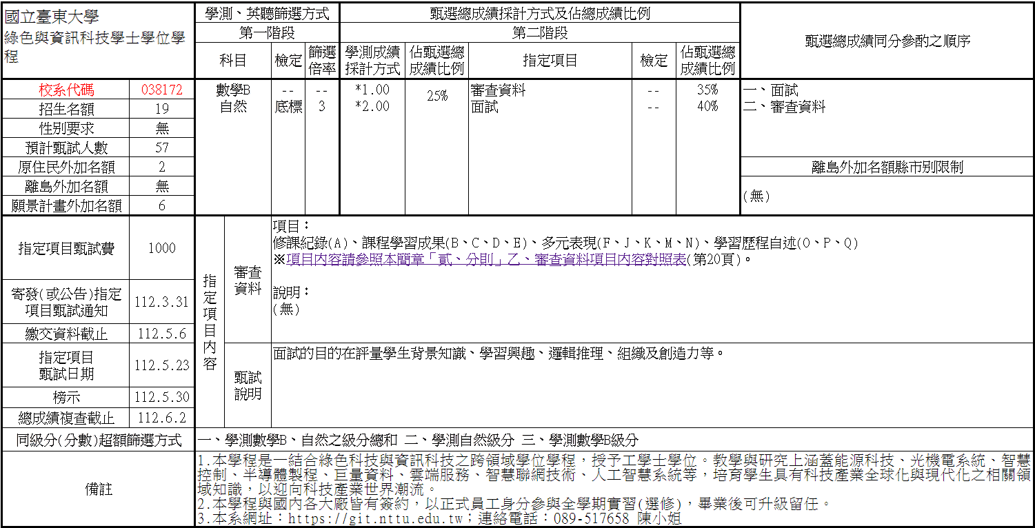Select tie-breaker item 二、審查資料
The width and height of the screenshot is (1035, 528).
pyautogui.click(x=784, y=107)
